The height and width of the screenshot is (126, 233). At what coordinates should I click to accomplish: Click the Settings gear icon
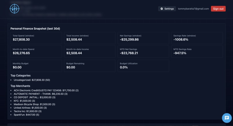pyautogui.click(x=162, y=9)
